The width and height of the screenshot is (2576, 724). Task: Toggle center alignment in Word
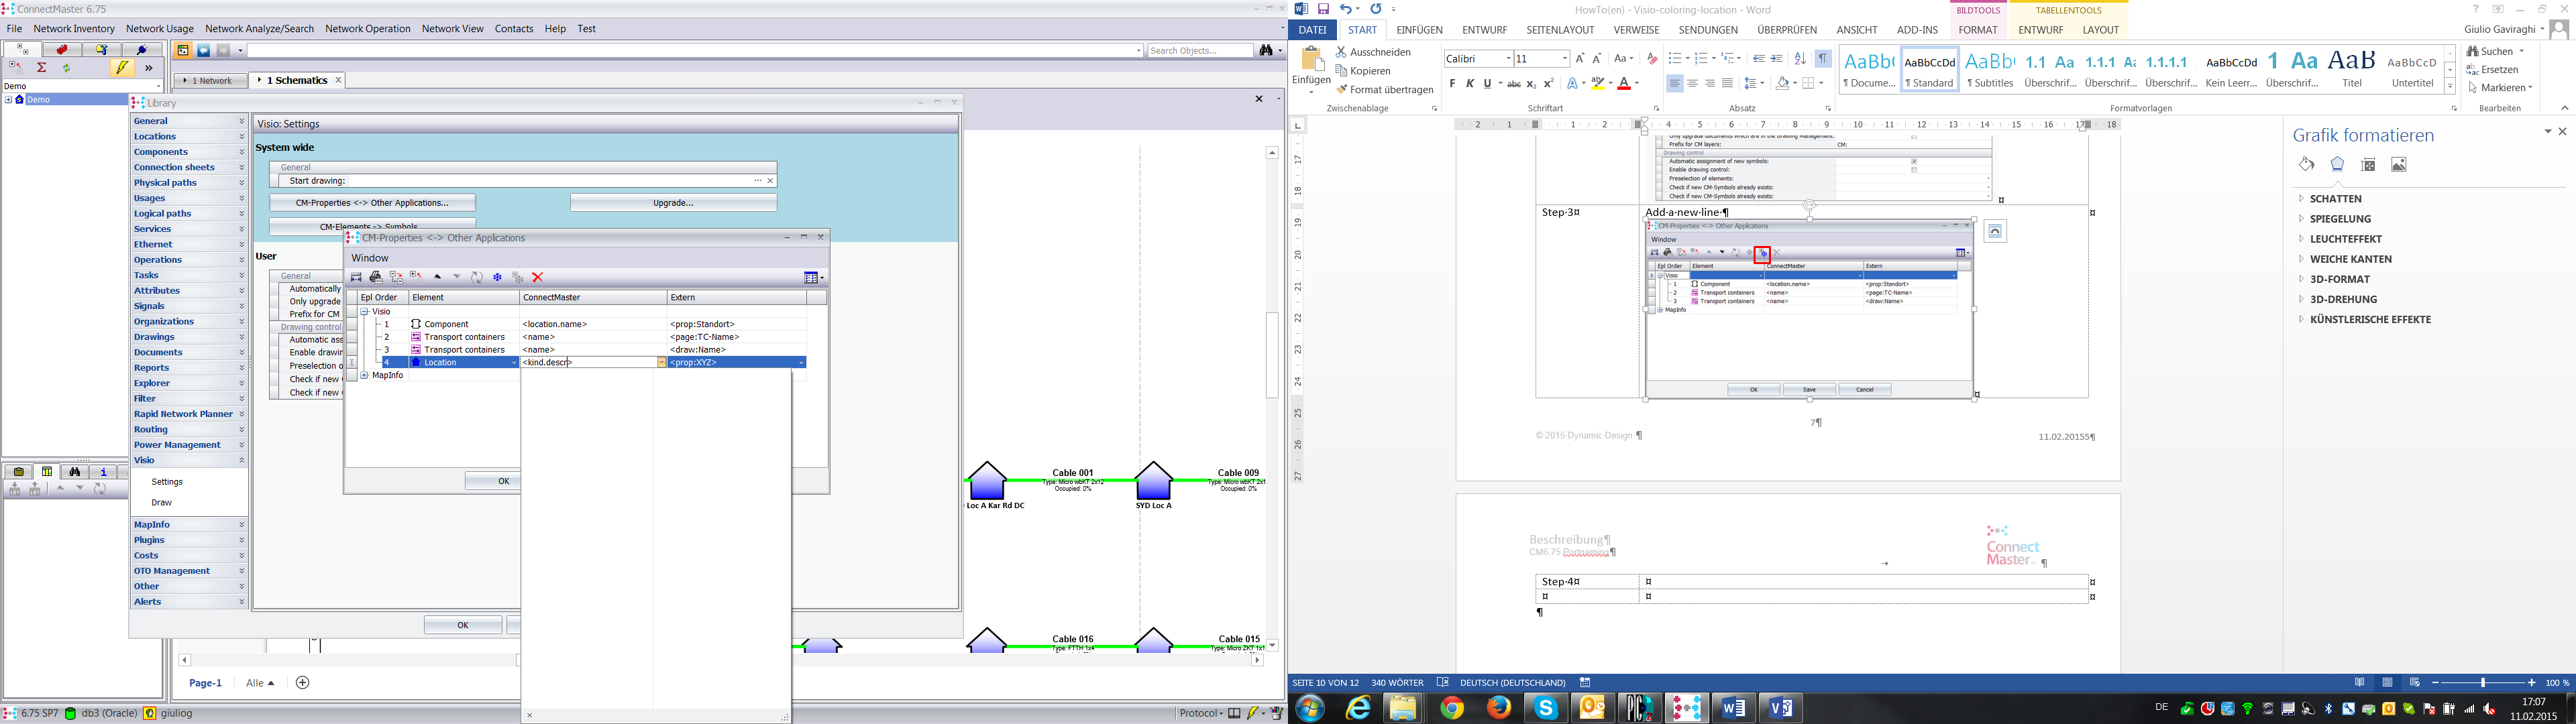click(1692, 84)
